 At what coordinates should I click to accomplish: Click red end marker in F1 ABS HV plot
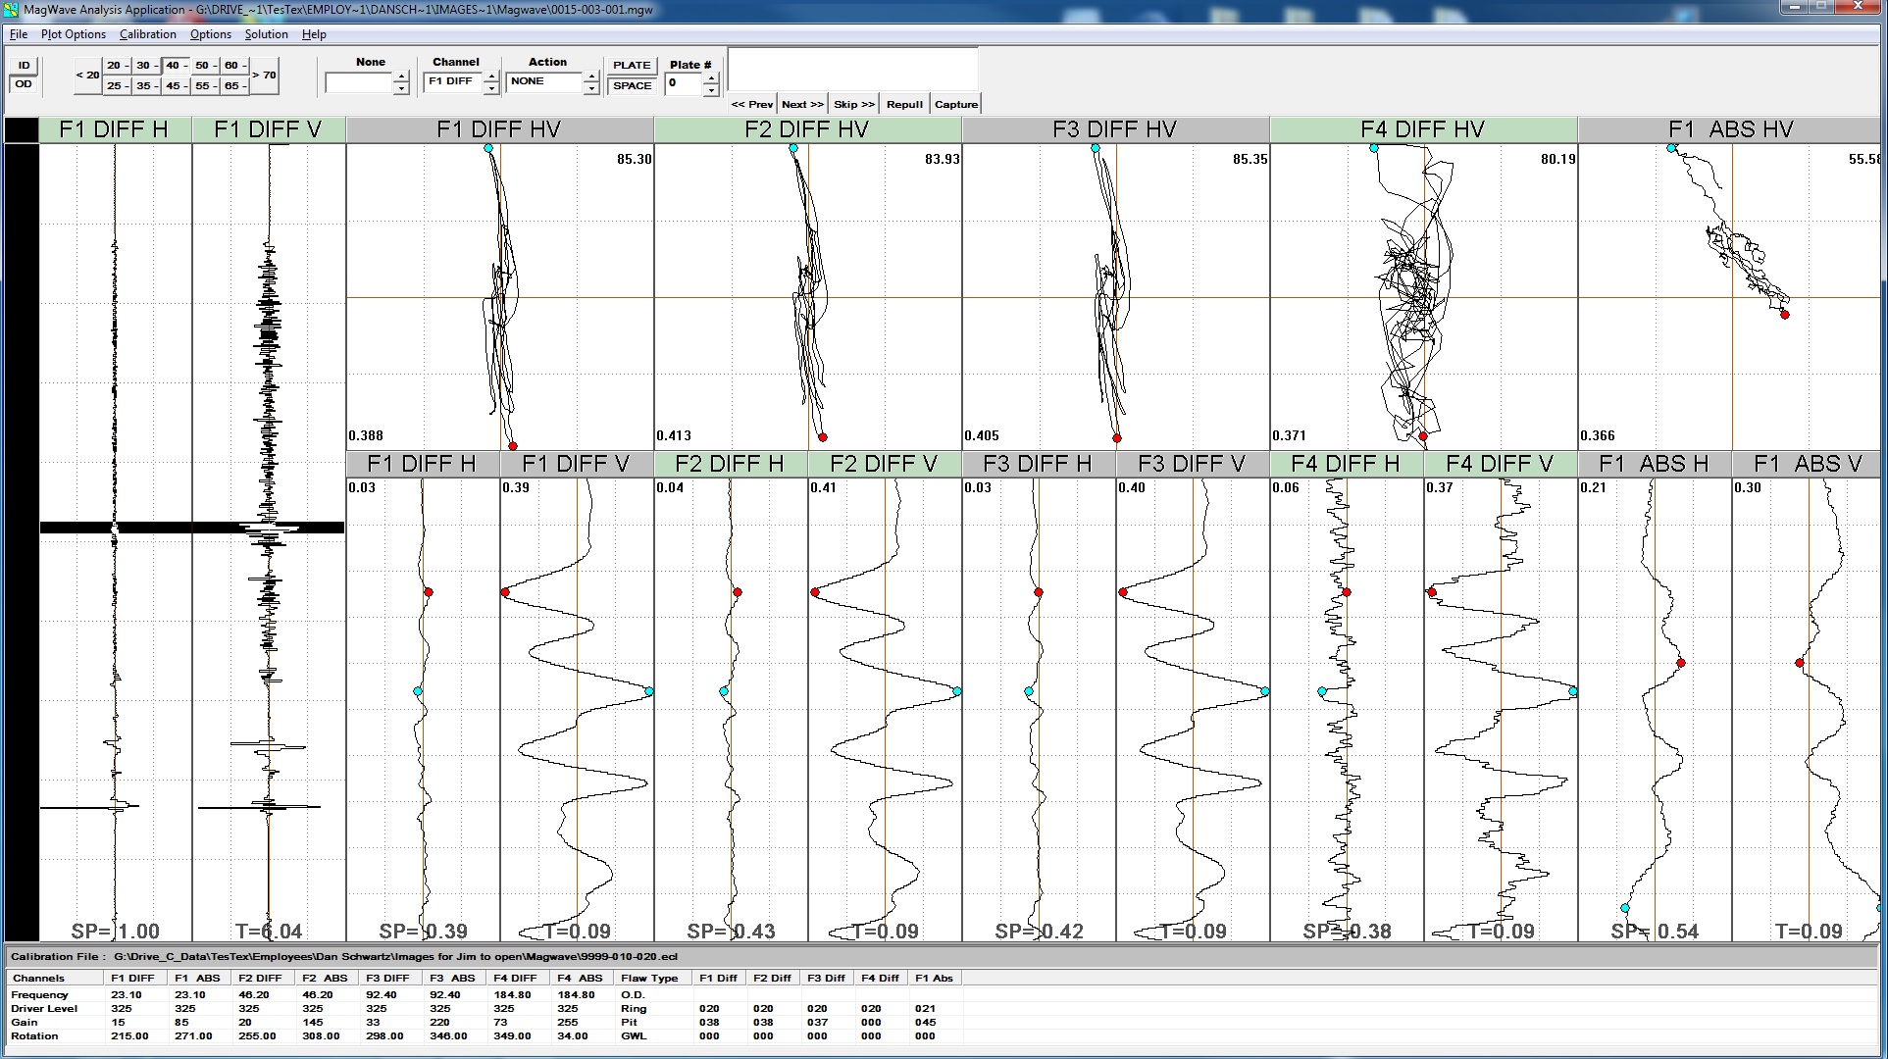click(1785, 315)
